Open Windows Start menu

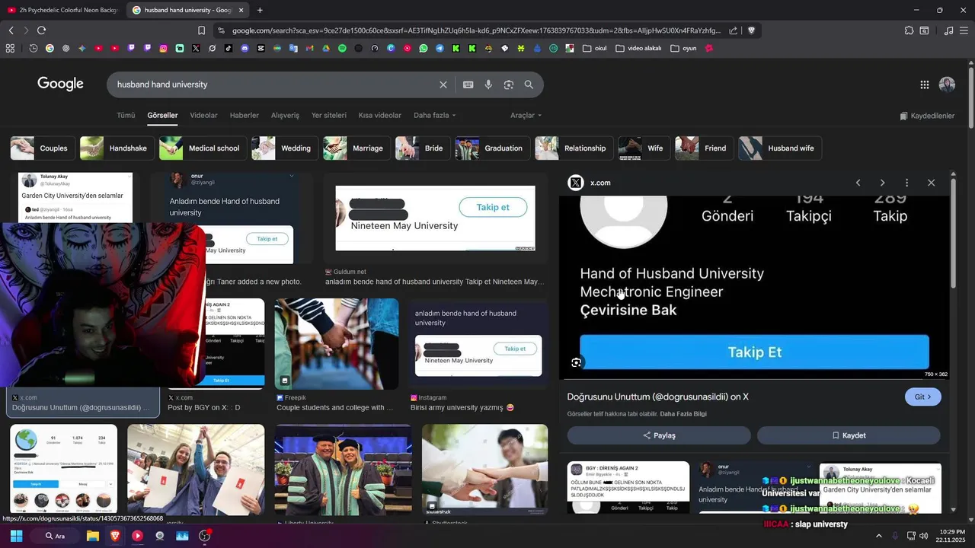coord(16,536)
